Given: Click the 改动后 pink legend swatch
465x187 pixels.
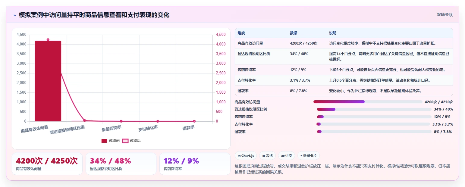Looking at the screenshot, I should 125,141.
